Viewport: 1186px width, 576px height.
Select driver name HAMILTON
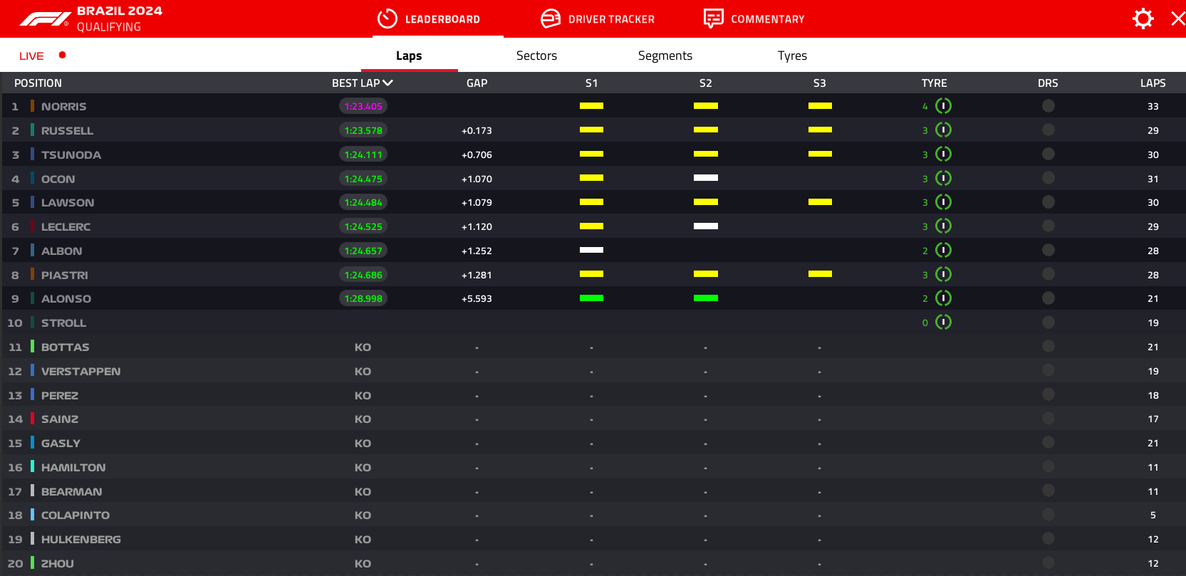tap(73, 467)
